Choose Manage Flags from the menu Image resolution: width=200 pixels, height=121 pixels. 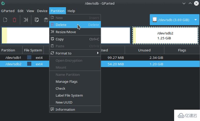75,81
